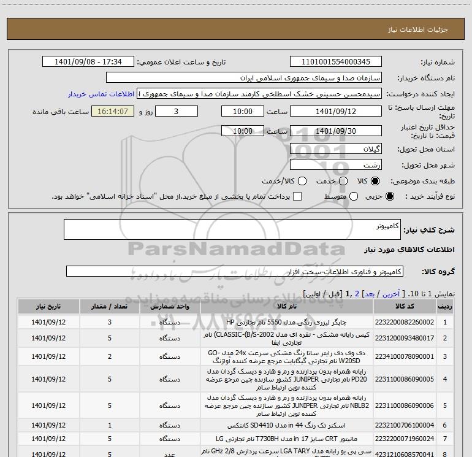472x457 pixels.
Task: Click the price validity time 10:00 field
Action: click(243, 131)
